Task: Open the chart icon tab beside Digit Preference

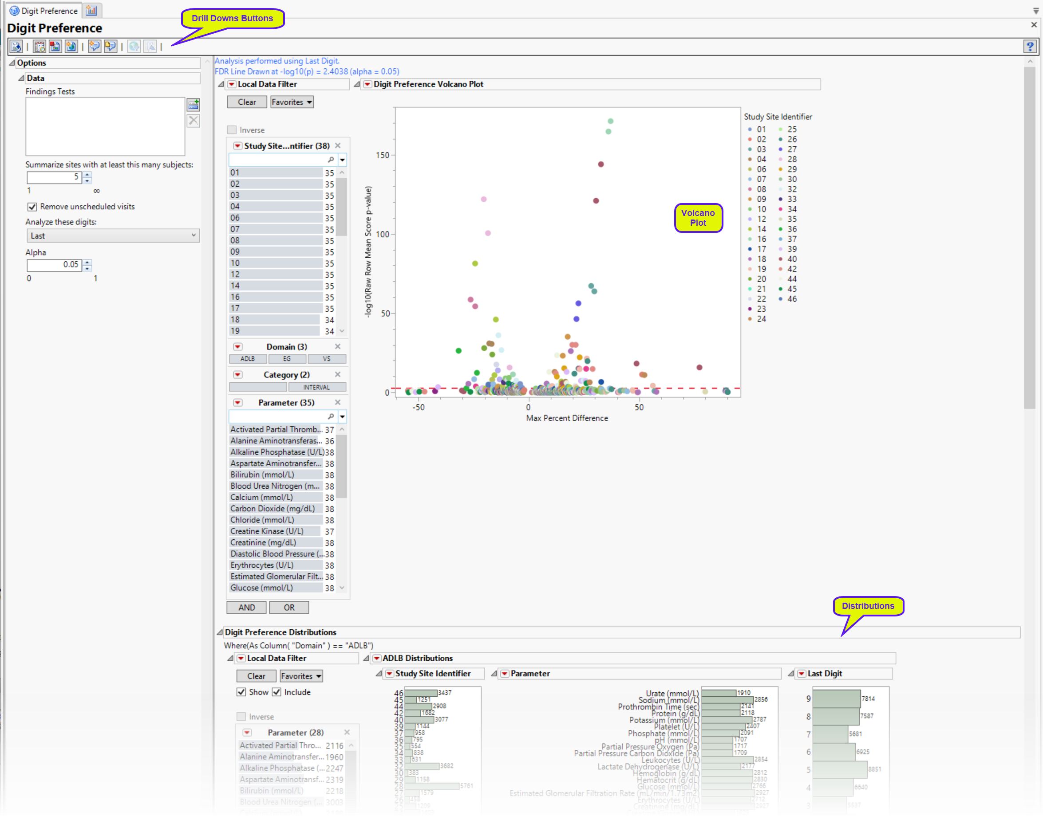Action: (91, 11)
